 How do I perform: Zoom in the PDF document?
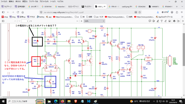(x=81, y=21)
